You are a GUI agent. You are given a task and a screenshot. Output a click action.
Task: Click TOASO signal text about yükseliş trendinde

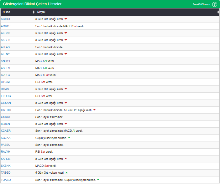pos(80,180)
